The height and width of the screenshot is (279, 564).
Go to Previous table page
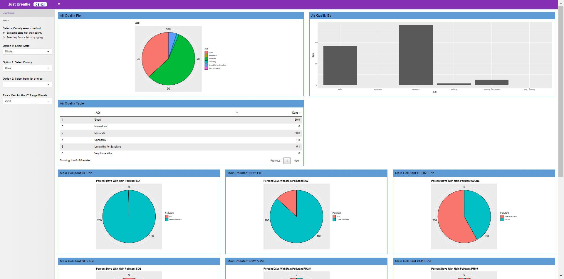[x=275, y=161]
